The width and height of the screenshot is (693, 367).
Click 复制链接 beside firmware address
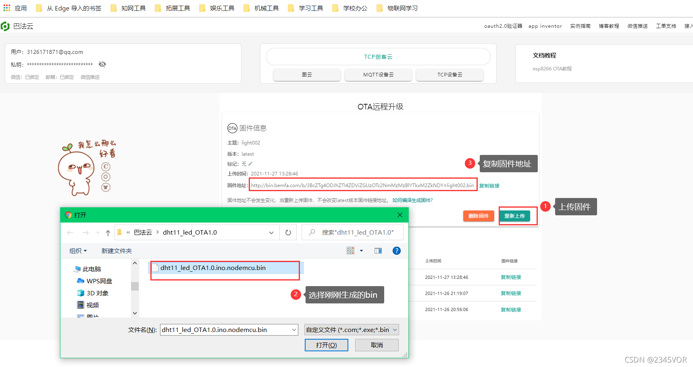(x=489, y=186)
